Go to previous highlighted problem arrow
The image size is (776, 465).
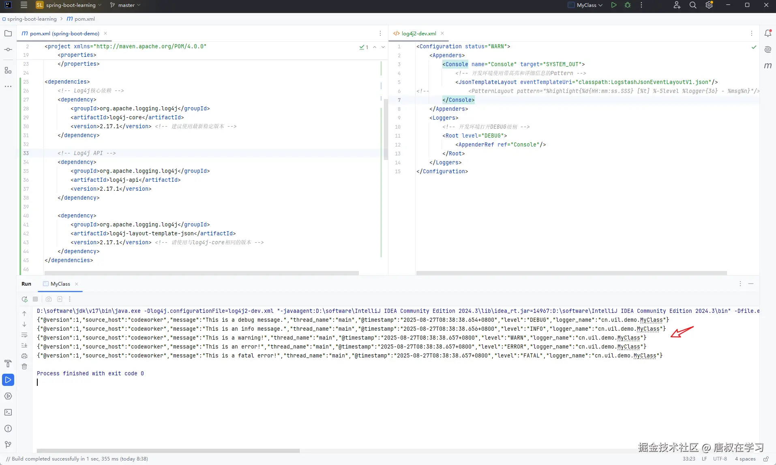(375, 47)
